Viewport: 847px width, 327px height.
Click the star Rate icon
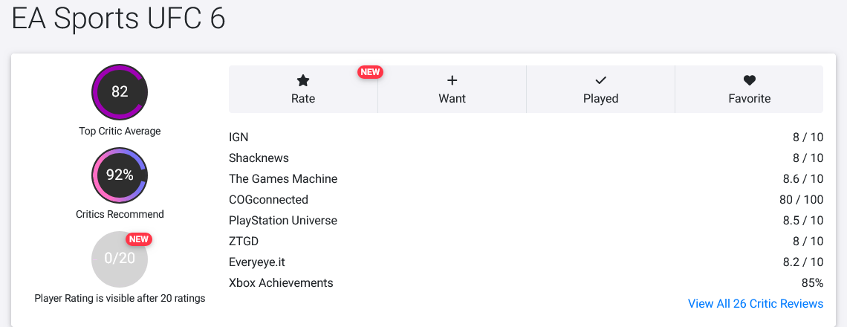(x=303, y=81)
